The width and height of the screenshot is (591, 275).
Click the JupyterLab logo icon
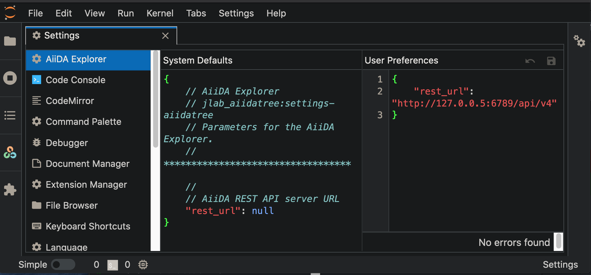[x=10, y=13]
